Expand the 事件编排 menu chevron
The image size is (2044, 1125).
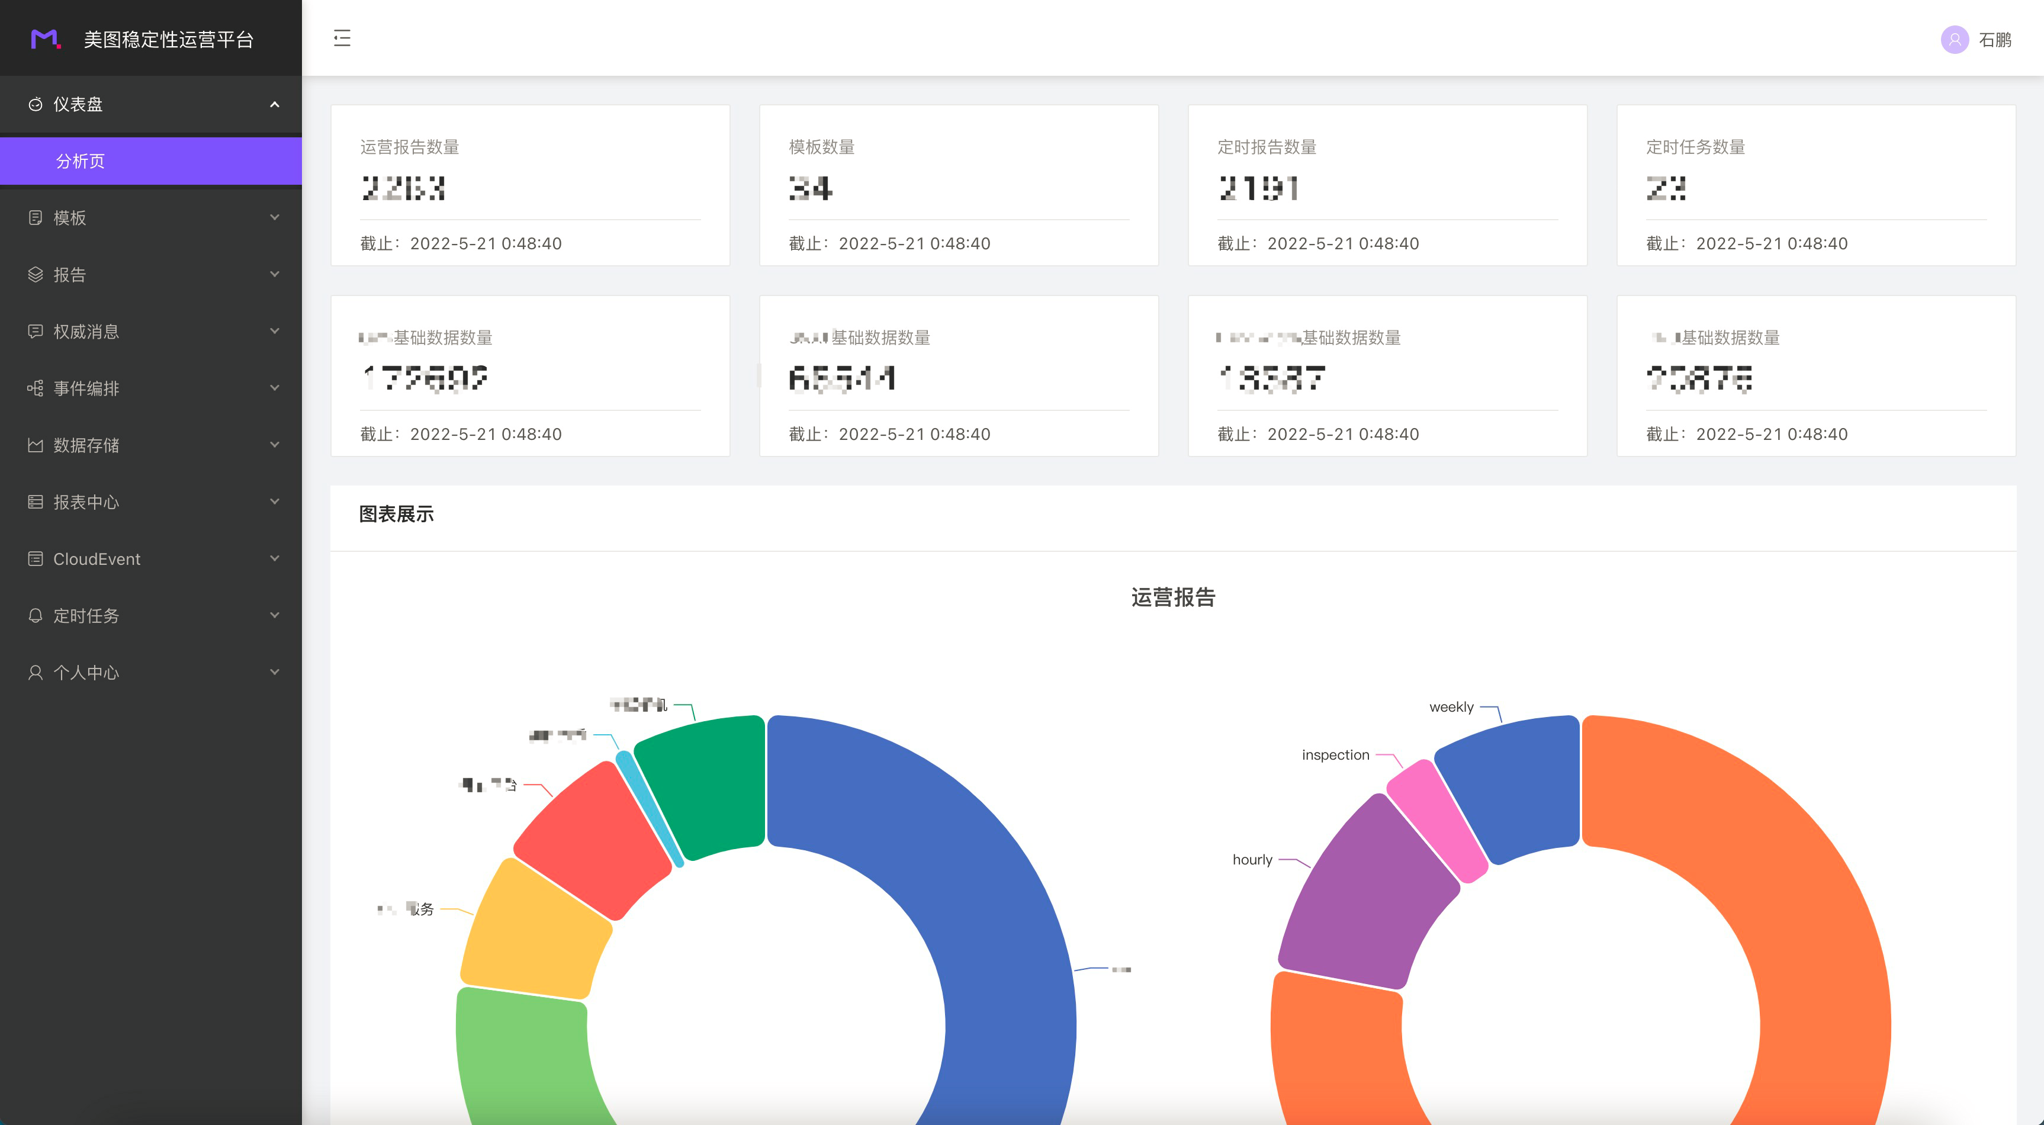[x=275, y=388]
